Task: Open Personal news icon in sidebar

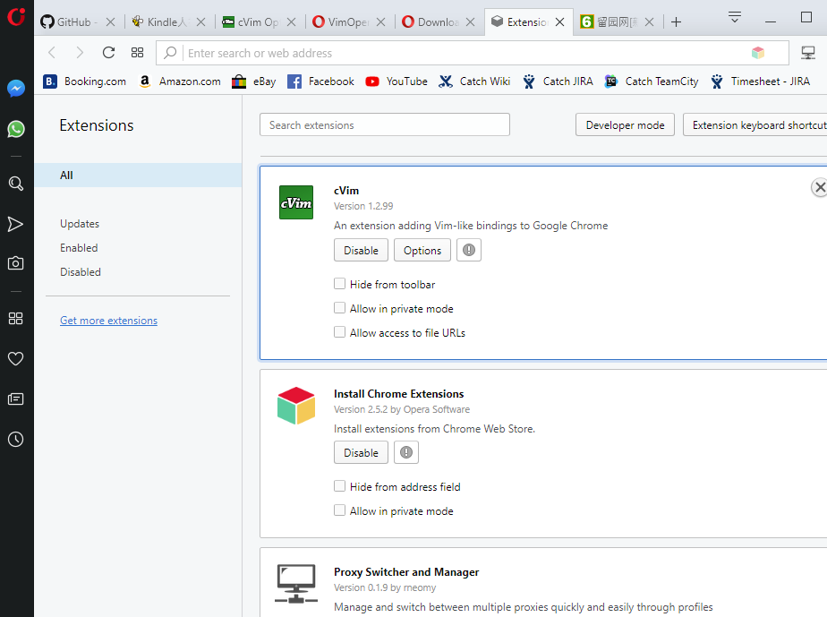Action: pos(16,399)
